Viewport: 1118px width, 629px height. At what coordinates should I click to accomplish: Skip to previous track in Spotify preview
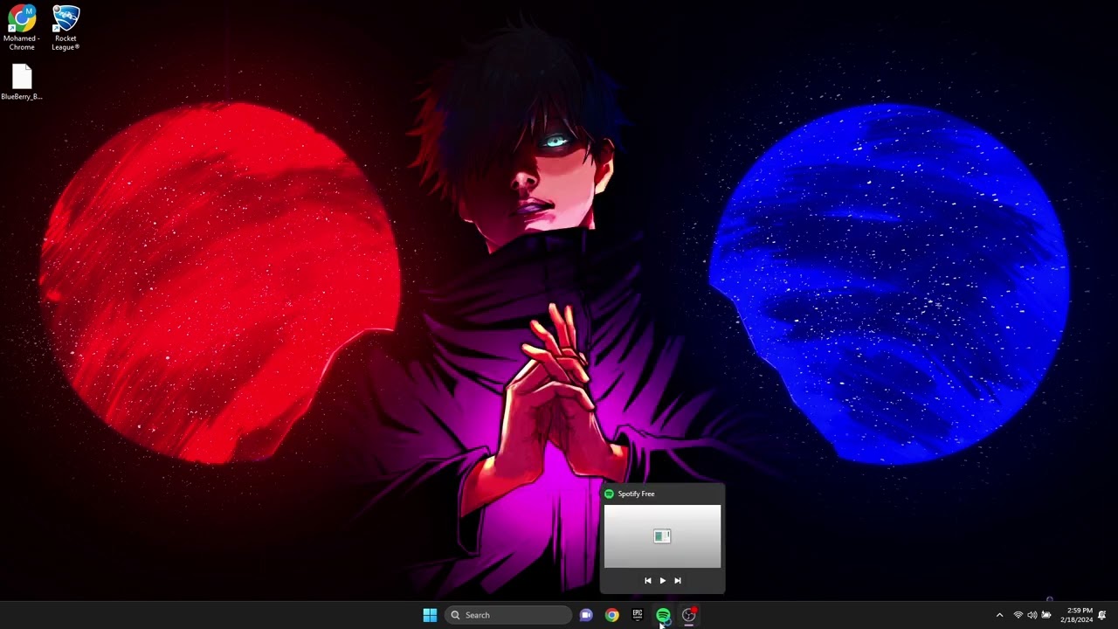(x=647, y=581)
